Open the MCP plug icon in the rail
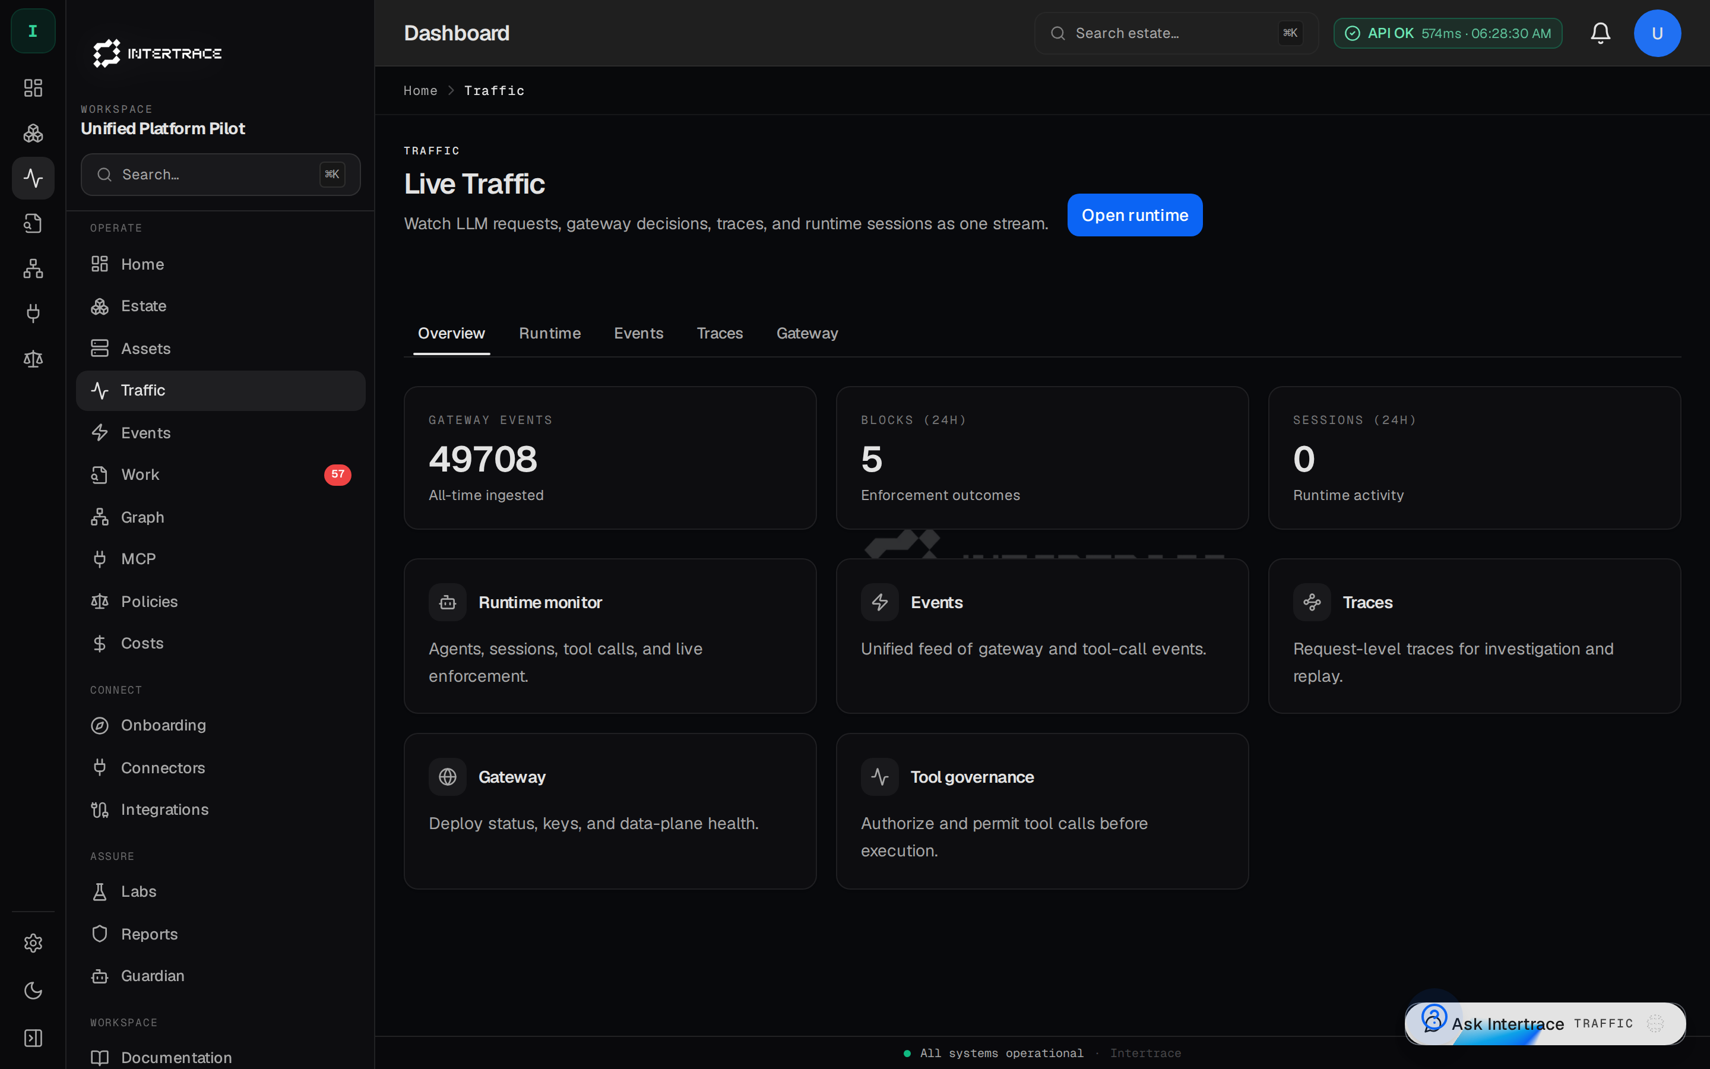The image size is (1710, 1069). click(33, 313)
